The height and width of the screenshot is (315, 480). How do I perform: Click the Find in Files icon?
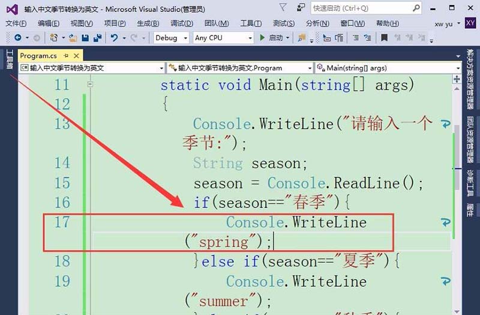coord(302,38)
